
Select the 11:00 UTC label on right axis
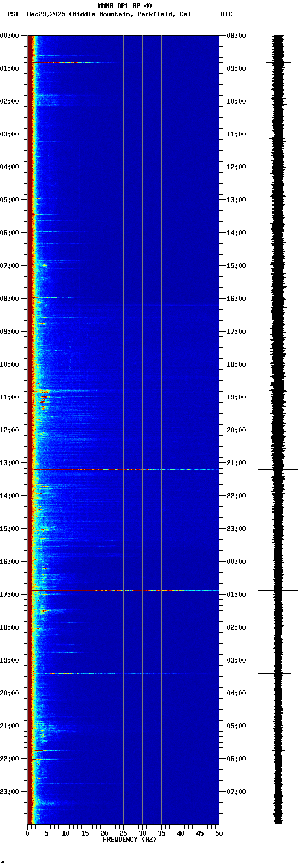click(x=236, y=134)
